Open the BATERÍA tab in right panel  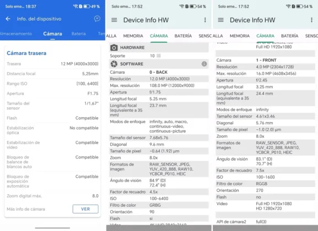pos(289,36)
